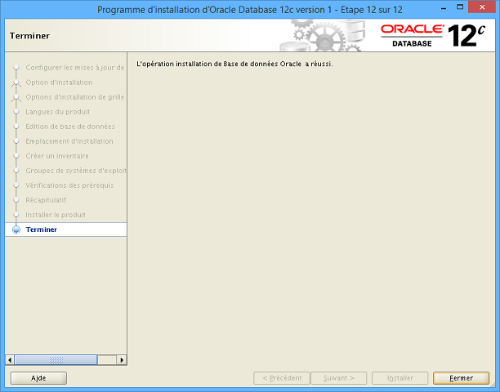Click the blue Terminer step bullet icon
The image size is (500, 392).
pos(16,229)
